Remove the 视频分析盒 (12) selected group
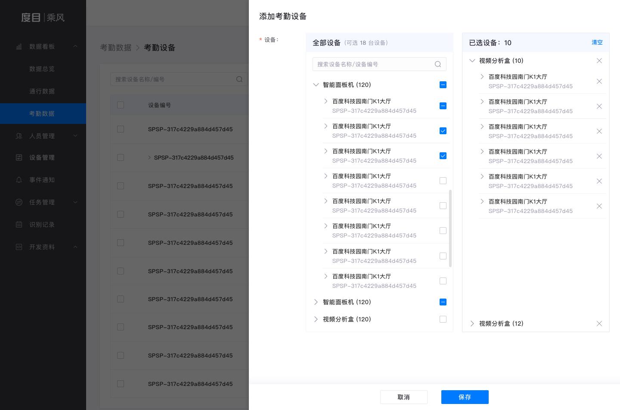The height and width of the screenshot is (410, 620). pyautogui.click(x=599, y=324)
